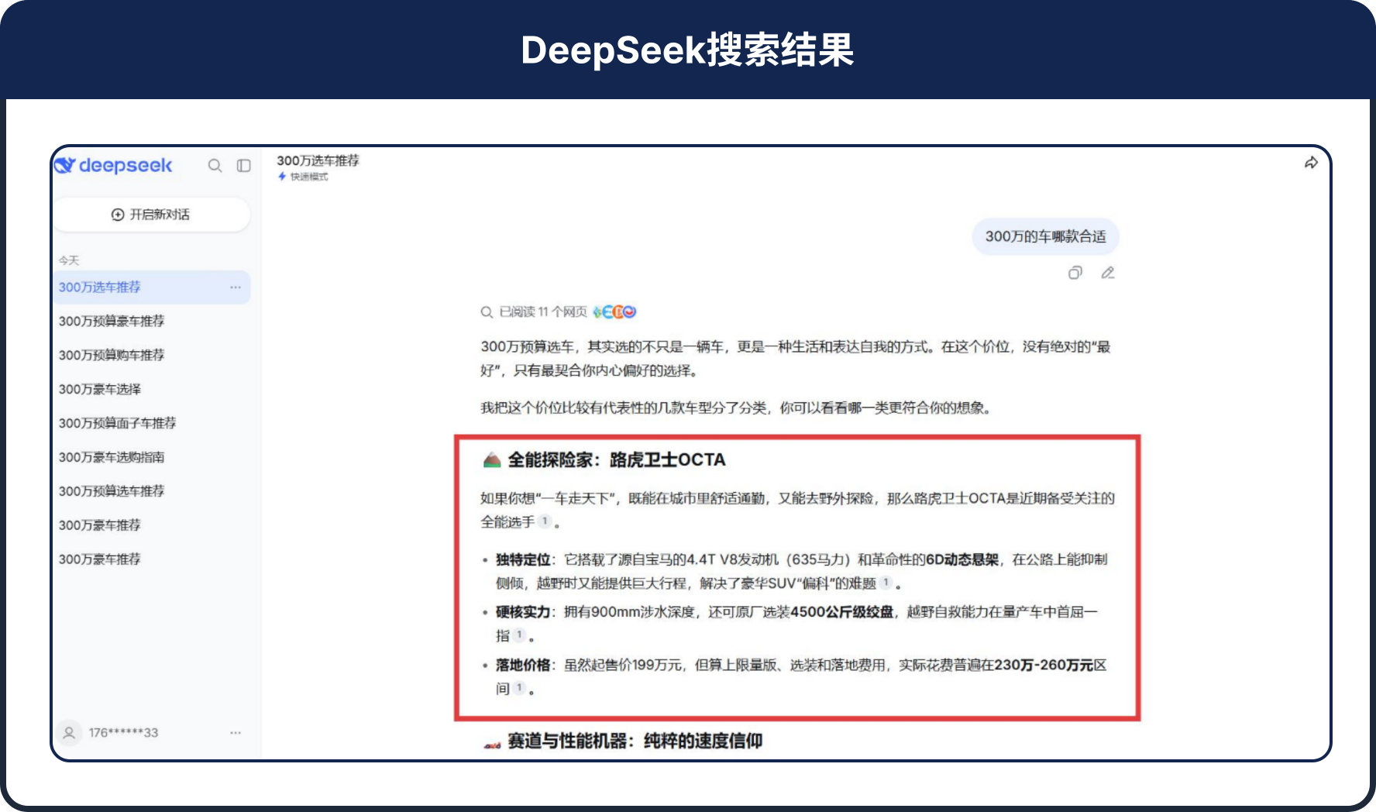Click the 快速模式 mode label
Image resolution: width=1376 pixels, height=812 pixels.
tap(309, 177)
